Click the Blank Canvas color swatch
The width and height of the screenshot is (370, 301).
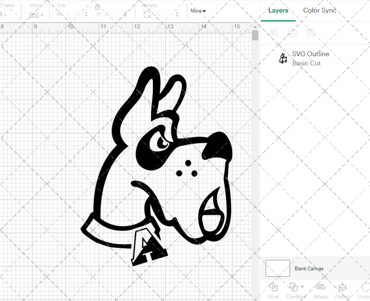[277, 268]
